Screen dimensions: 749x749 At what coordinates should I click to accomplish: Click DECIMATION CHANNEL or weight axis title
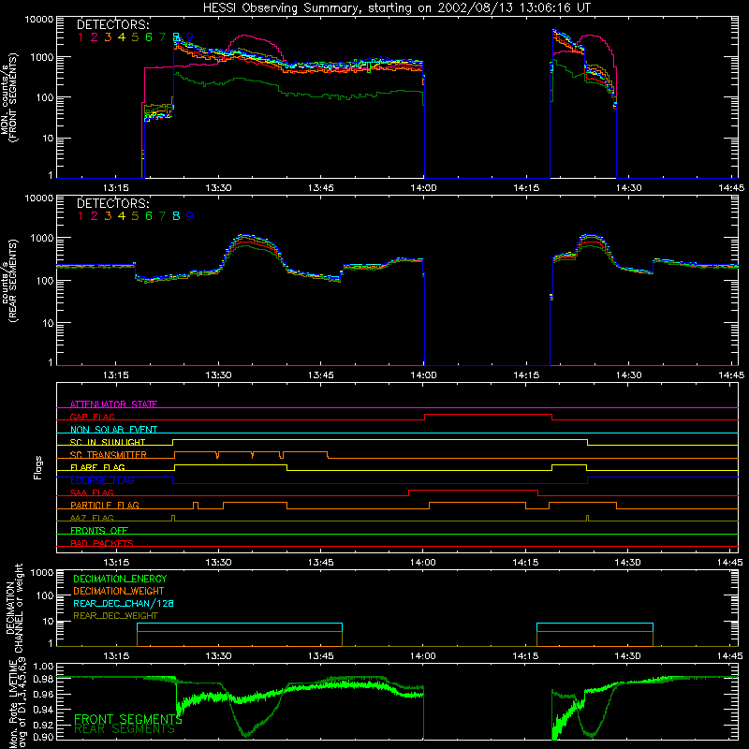14,609
